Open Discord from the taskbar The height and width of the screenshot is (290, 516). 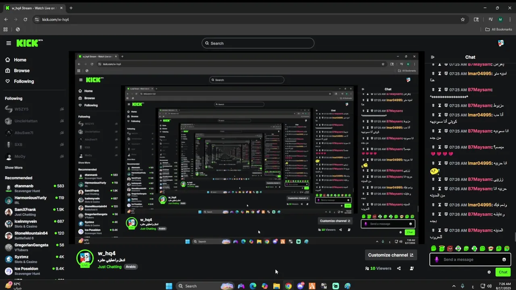tap(300, 286)
